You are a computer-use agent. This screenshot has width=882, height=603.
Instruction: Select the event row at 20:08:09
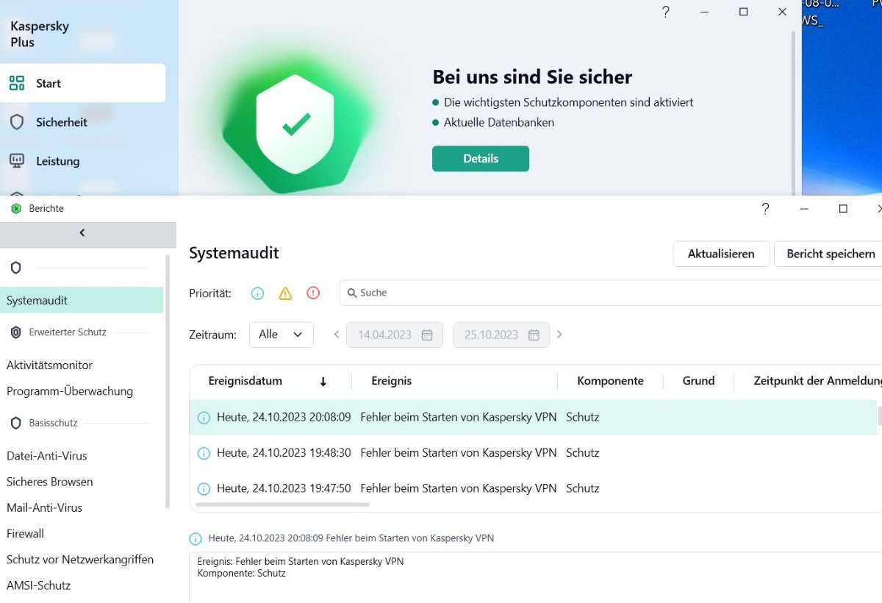point(533,417)
